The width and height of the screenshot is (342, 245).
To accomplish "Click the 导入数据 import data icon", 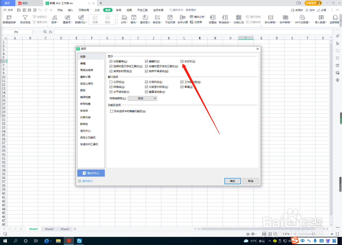I will tap(321, 17).
